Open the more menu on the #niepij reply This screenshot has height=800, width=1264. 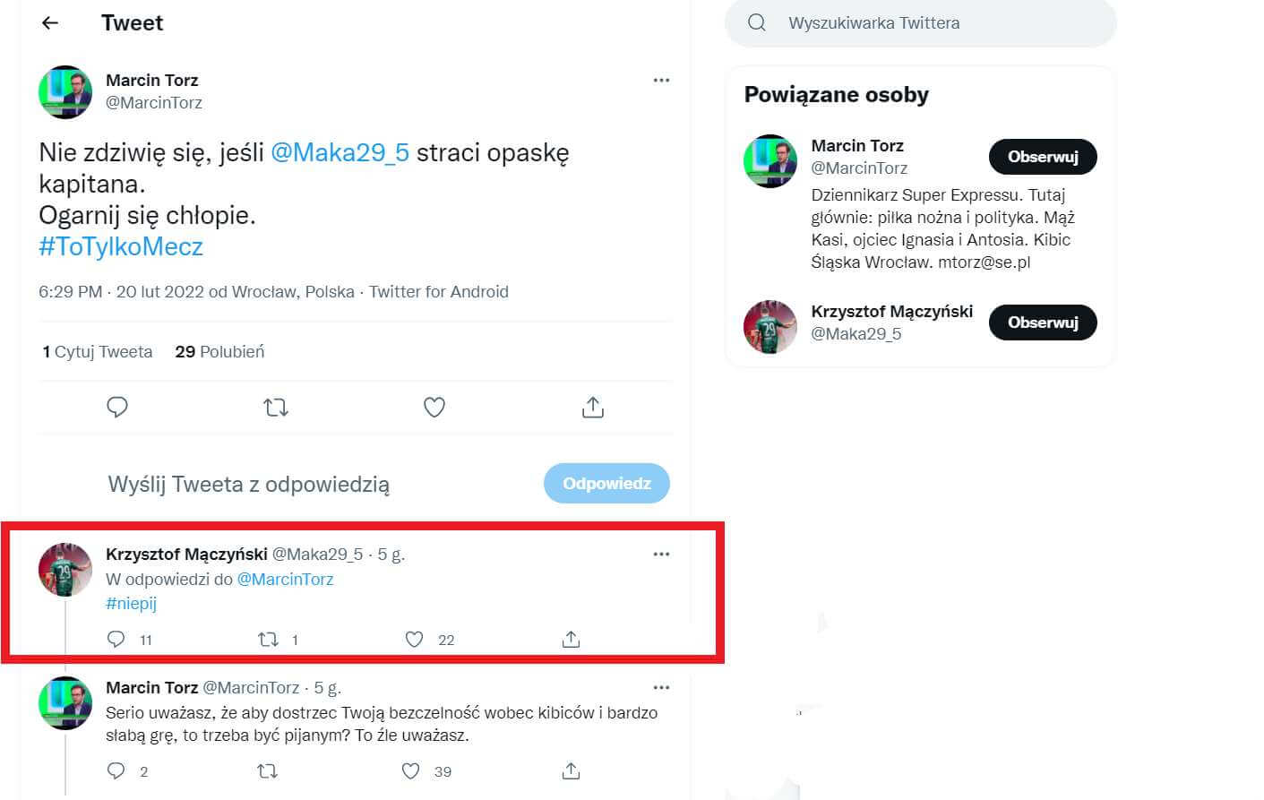[661, 554]
